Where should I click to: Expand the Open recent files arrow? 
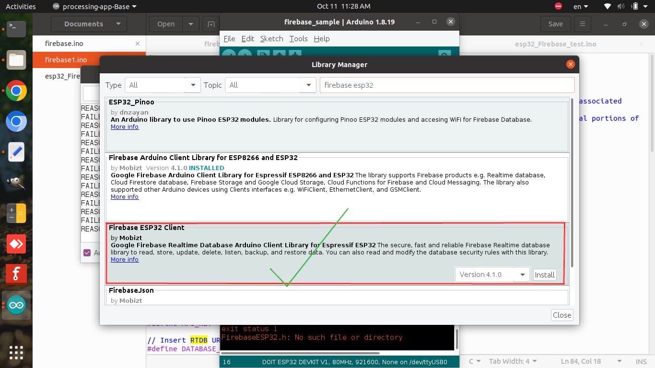click(x=191, y=24)
